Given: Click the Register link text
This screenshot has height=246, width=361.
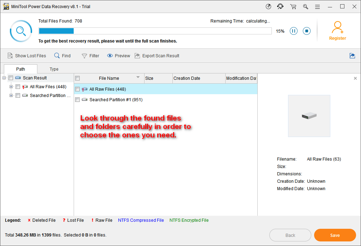Looking at the screenshot, I should click(337, 38).
